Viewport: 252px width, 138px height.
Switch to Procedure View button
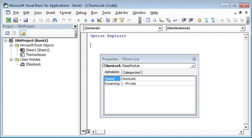[83, 131]
